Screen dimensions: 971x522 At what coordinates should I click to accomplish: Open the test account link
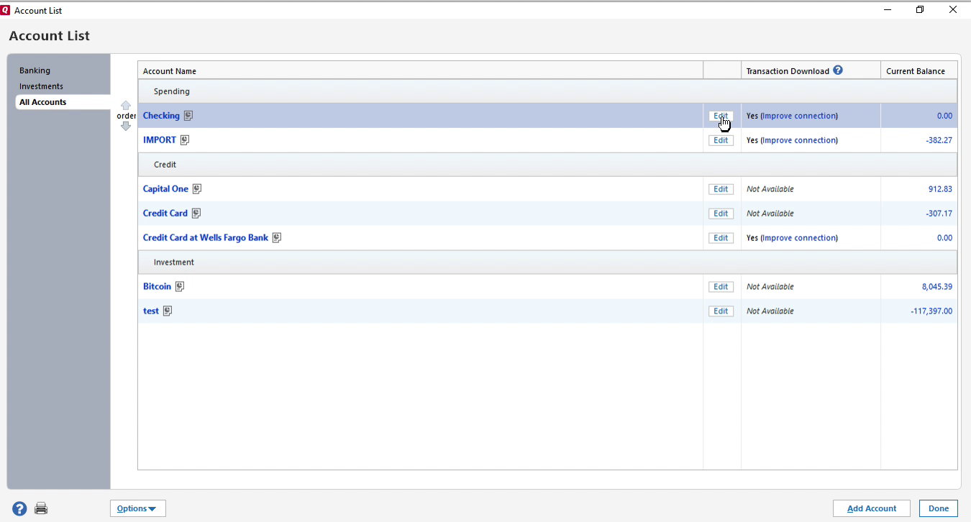click(x=151, y=311)
